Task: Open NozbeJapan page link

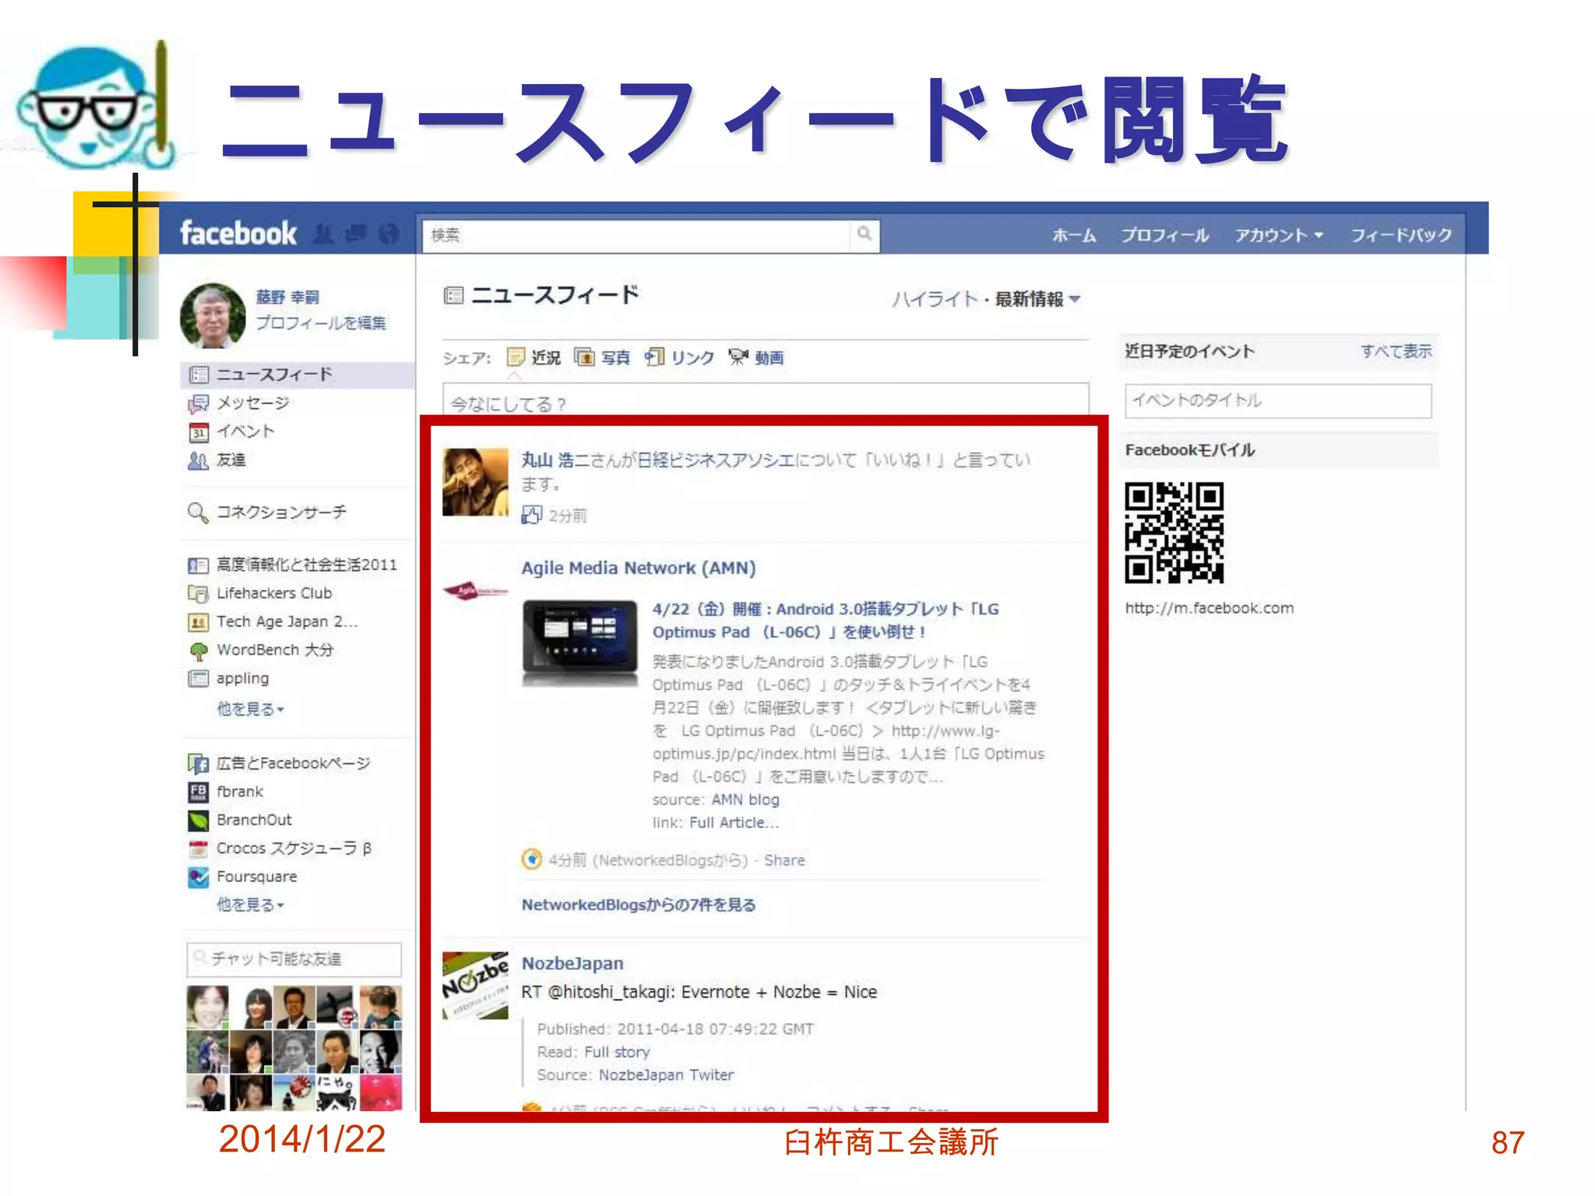Action: pyautogui.click(x=572, y=963)
